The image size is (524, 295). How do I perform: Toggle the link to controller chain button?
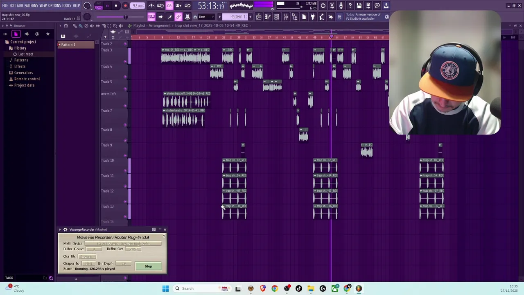click(178, 17)
